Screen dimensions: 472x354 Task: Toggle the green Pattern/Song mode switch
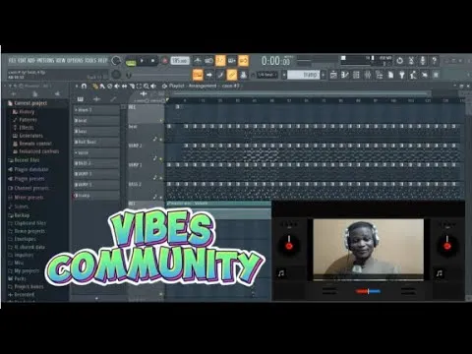coord(131,62)
